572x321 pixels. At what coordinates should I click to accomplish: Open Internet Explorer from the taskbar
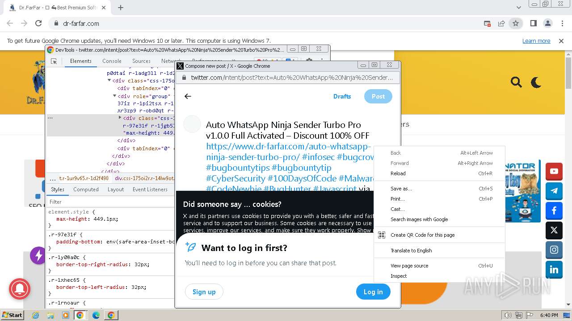click(36, 315)
